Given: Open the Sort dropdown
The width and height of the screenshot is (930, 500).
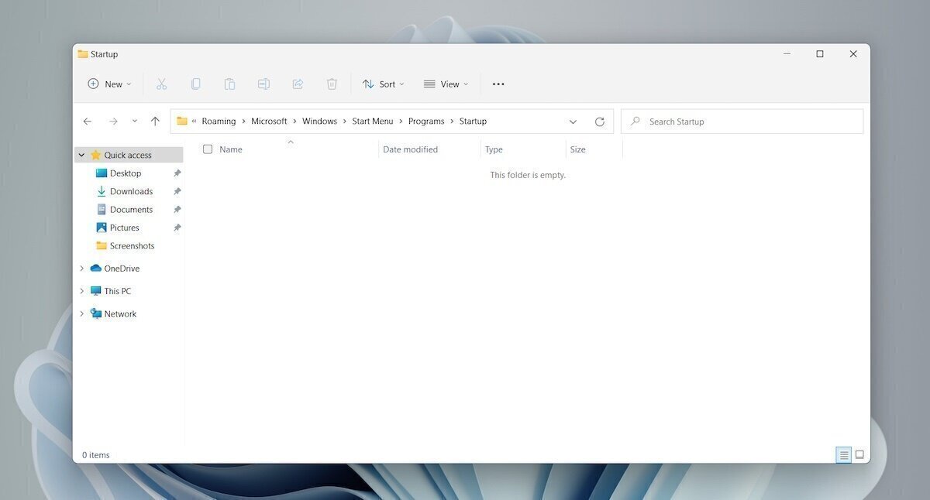Looking at the screenshot, I should coord(383,84).
